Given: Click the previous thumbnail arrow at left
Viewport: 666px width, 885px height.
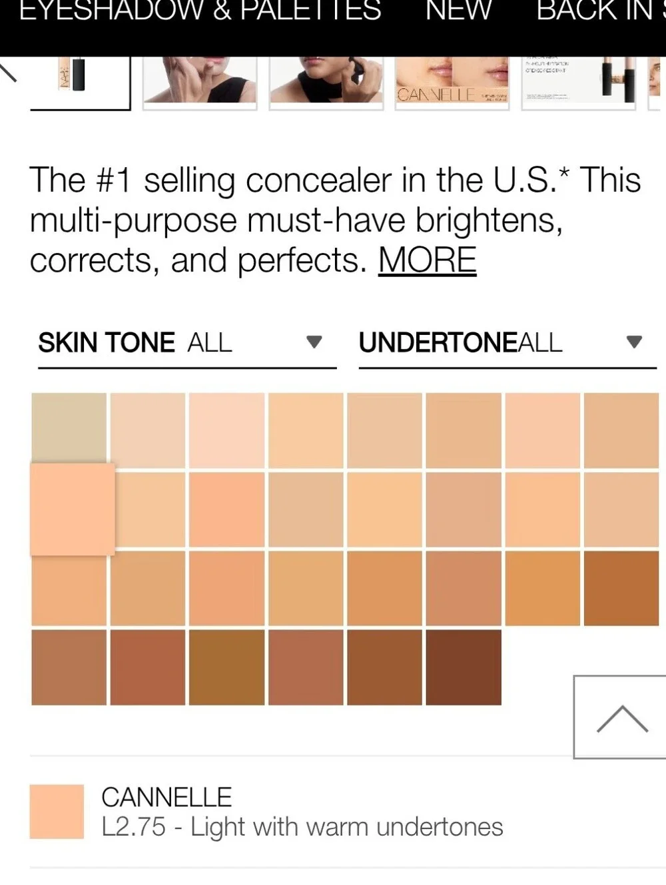Looking at the screenshot, I should [x=8, y=71].
